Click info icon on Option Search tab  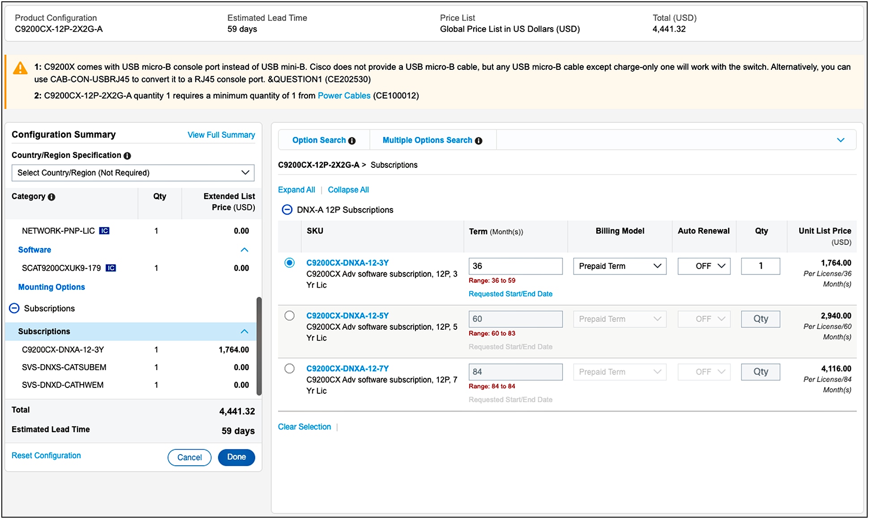(x=352, y=140)
